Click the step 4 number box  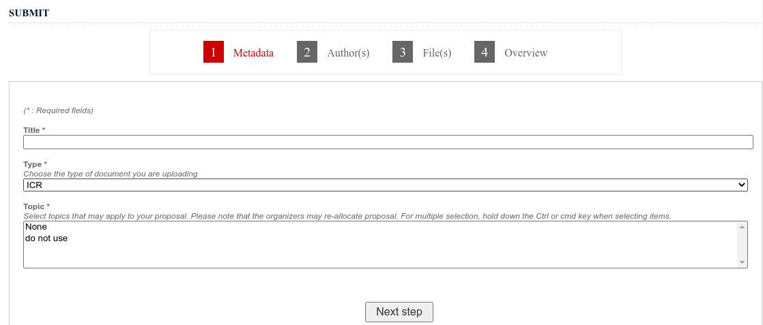[484, 52]
